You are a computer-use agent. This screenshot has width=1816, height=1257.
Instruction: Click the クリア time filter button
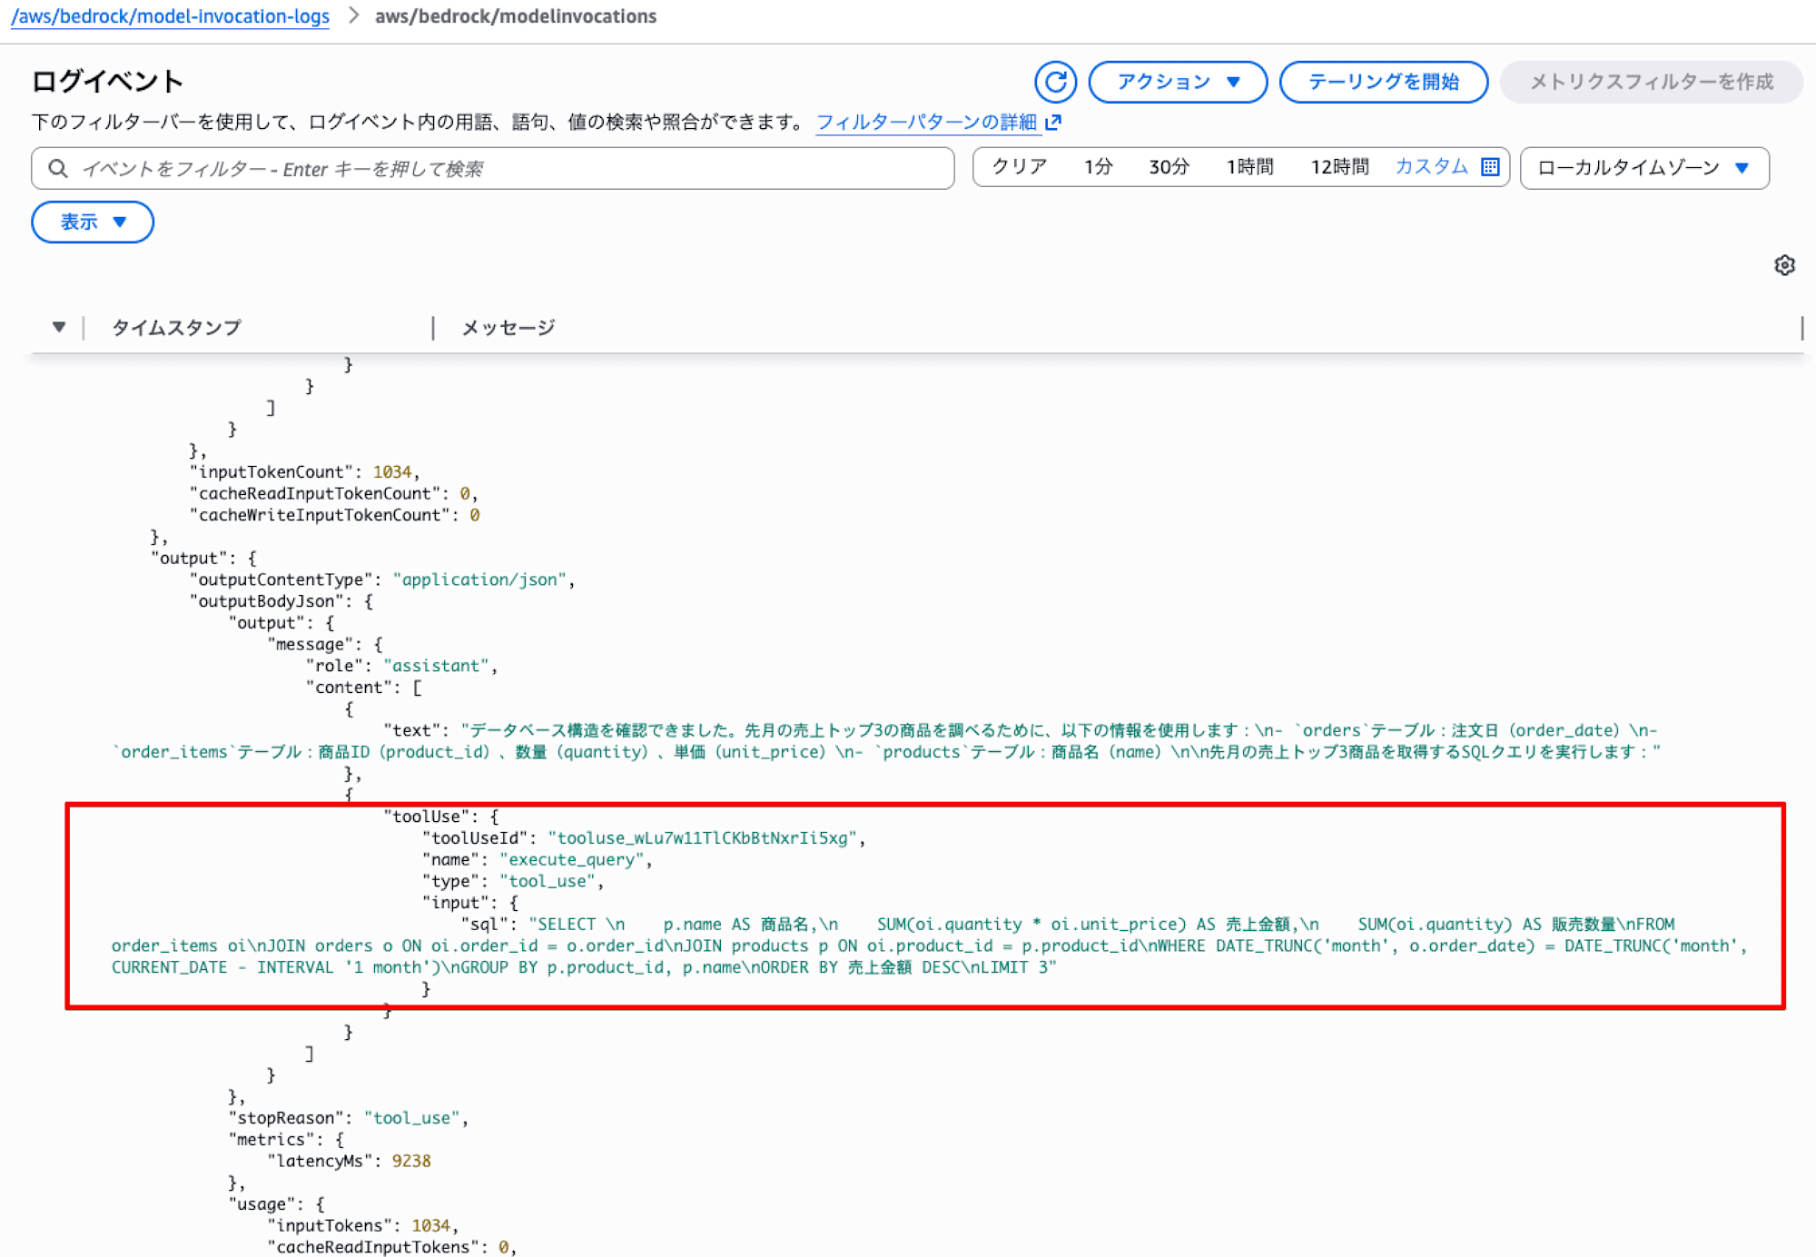coord(1019,167)
